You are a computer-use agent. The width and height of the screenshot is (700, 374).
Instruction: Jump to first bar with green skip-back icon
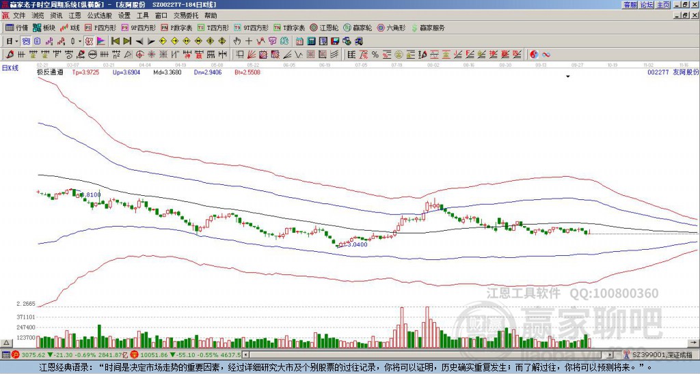coord(115,41)
